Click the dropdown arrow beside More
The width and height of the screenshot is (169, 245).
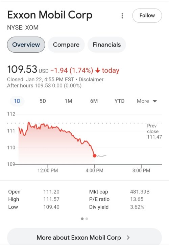tap(155, 101)
